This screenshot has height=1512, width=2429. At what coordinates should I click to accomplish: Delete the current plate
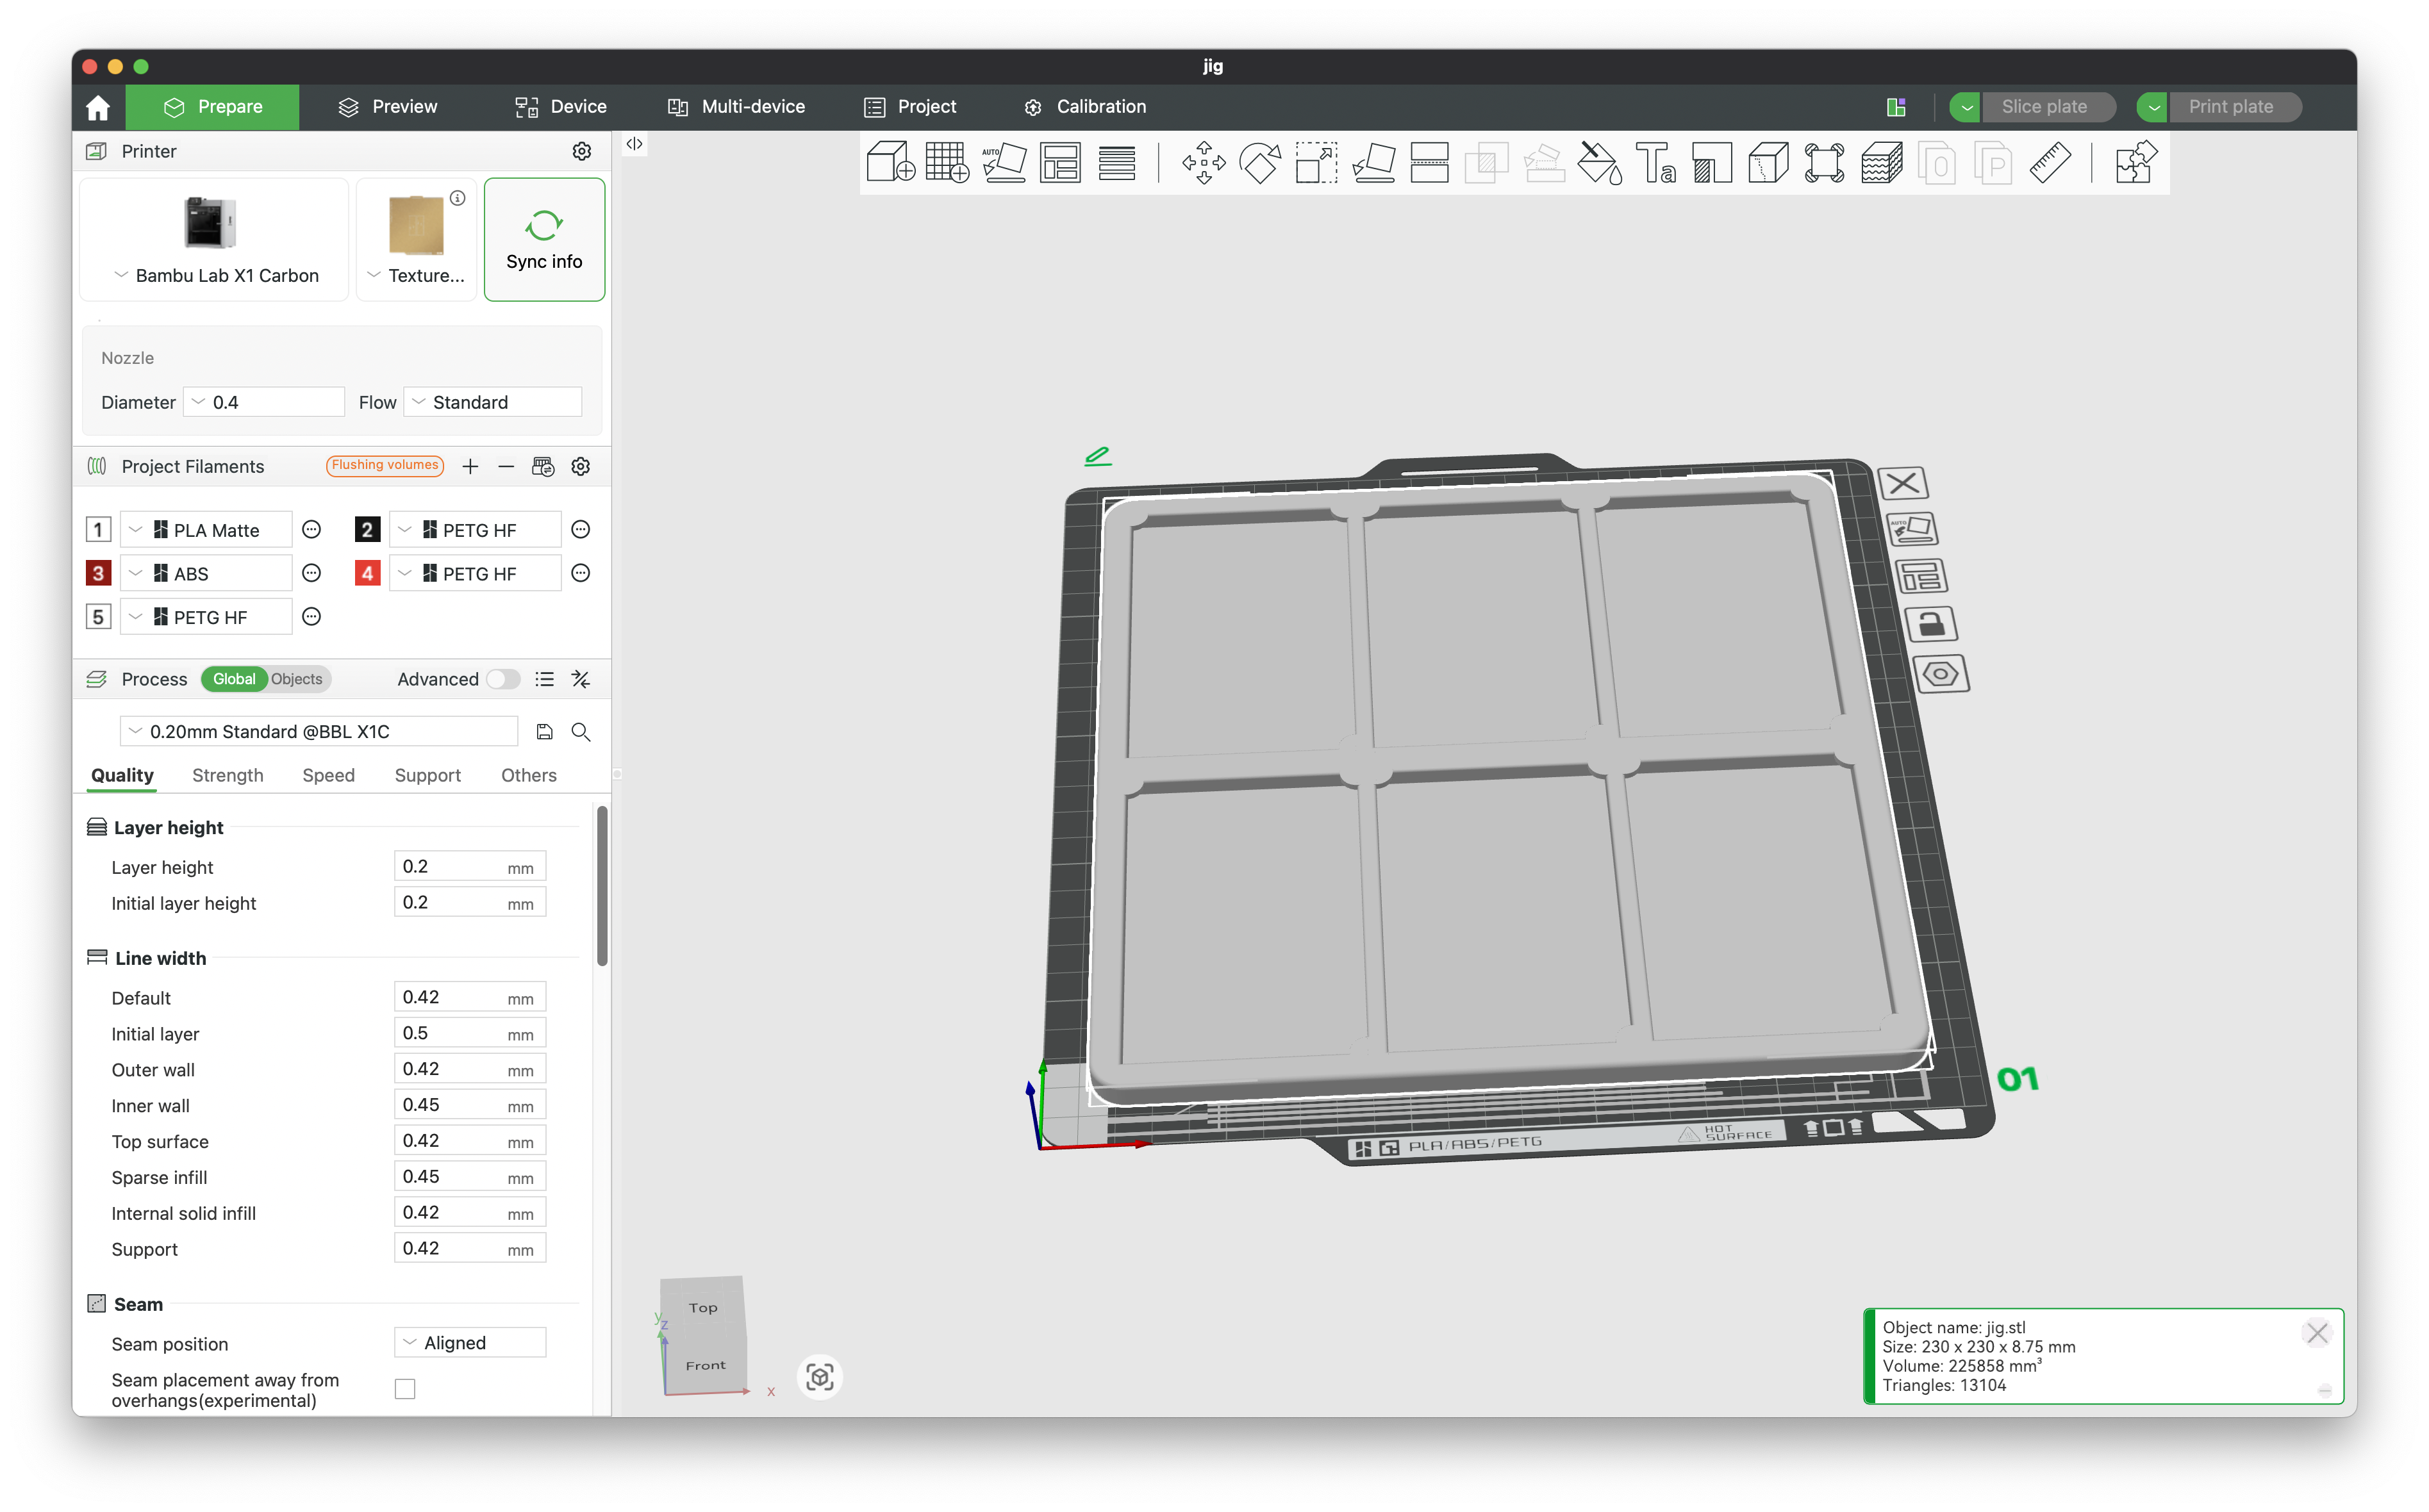point(1903,483)
